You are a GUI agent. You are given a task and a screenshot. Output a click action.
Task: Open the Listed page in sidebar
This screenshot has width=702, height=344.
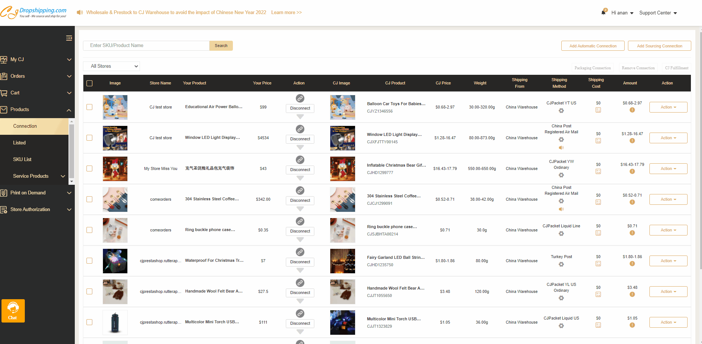coord(19,143)
